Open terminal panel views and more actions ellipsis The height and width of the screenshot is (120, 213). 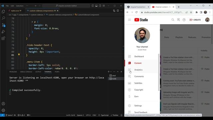tap(114, 72)
